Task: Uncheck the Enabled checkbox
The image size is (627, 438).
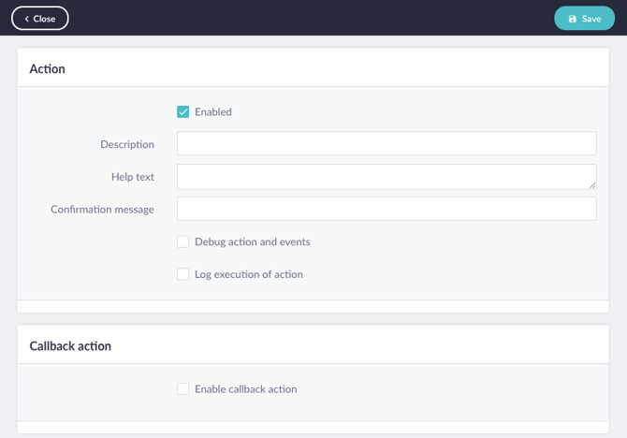Action: coord(183,112)
